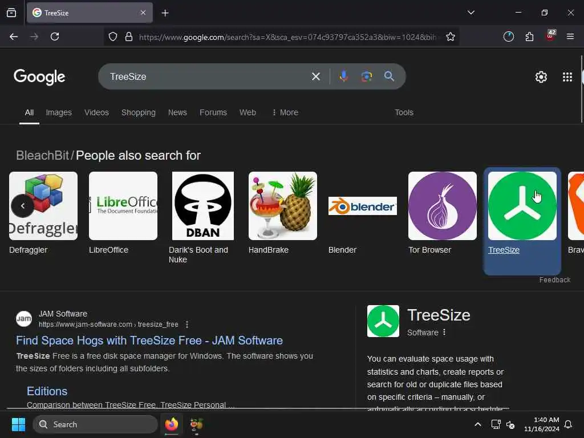Reload the current page

[x=55, y=36]
